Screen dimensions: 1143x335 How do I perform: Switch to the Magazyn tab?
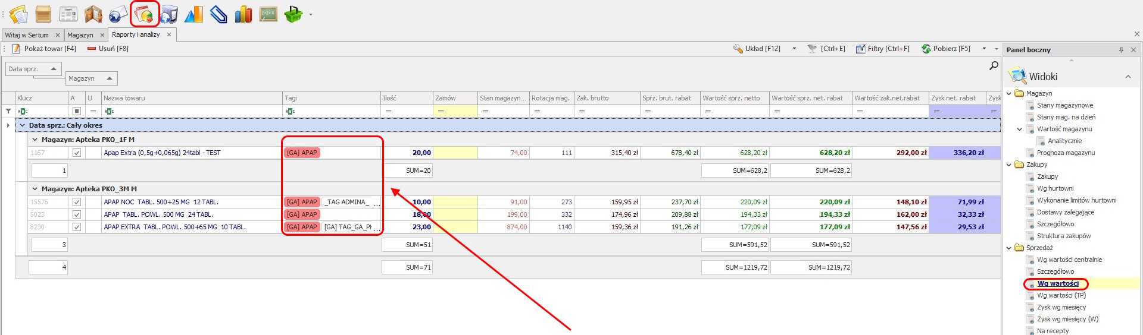[80, 35]
